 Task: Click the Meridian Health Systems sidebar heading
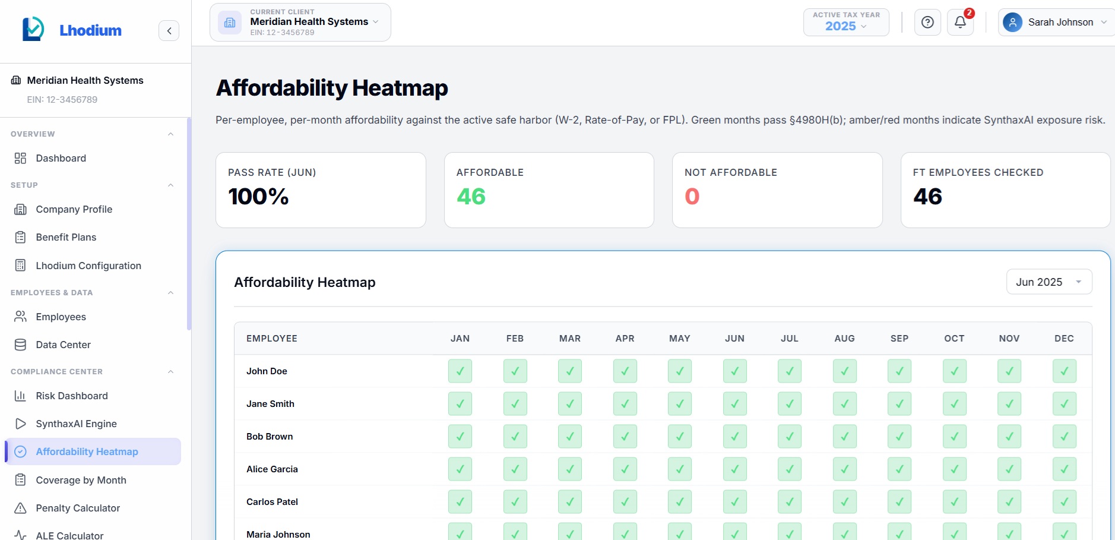click(85, 80)
